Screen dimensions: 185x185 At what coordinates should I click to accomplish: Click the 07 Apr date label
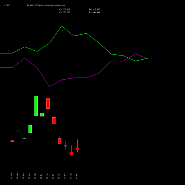pyautogui.click(x=53, y=176)
